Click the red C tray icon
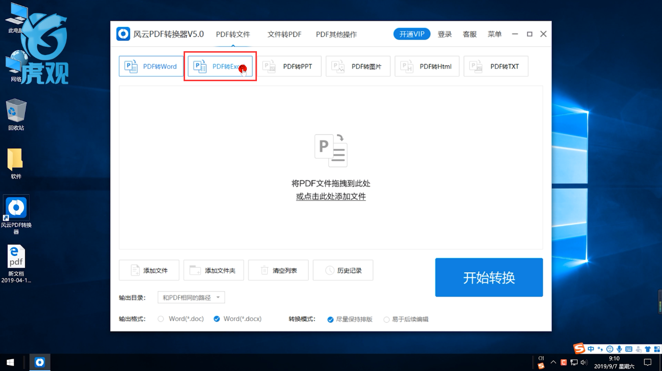The image size is (662, 371). (x=564, y=363)
